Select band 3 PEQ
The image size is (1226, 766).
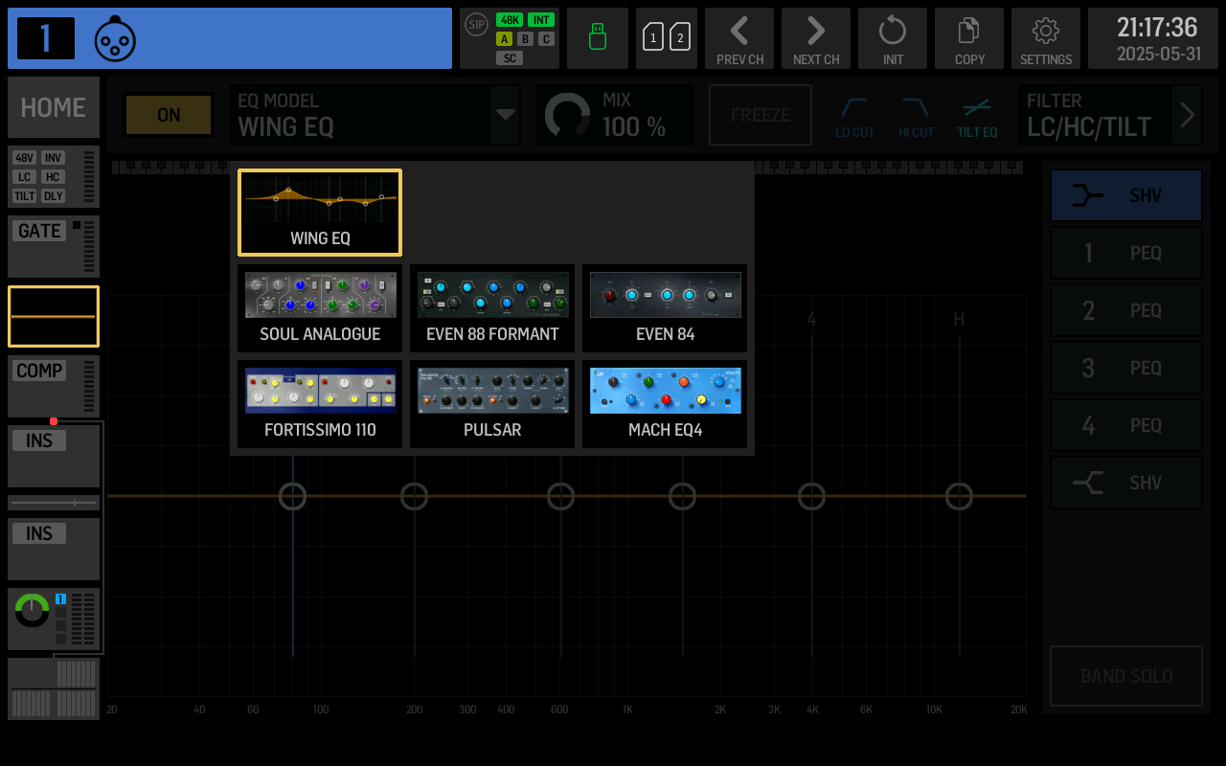coord(1125,368)
